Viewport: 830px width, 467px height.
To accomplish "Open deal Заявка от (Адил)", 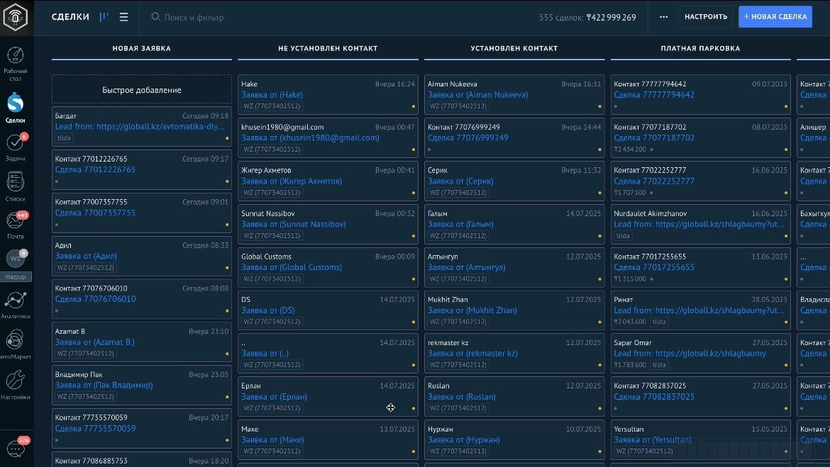I will point(86,256).
